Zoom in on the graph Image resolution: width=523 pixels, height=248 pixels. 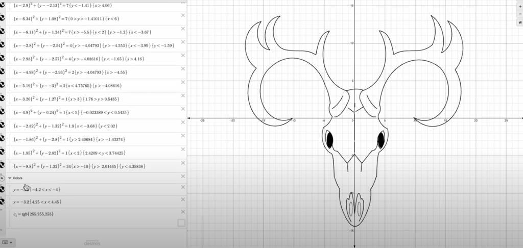click(x=520, y=6)
